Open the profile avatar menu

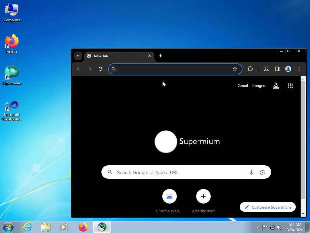(288, 69)
